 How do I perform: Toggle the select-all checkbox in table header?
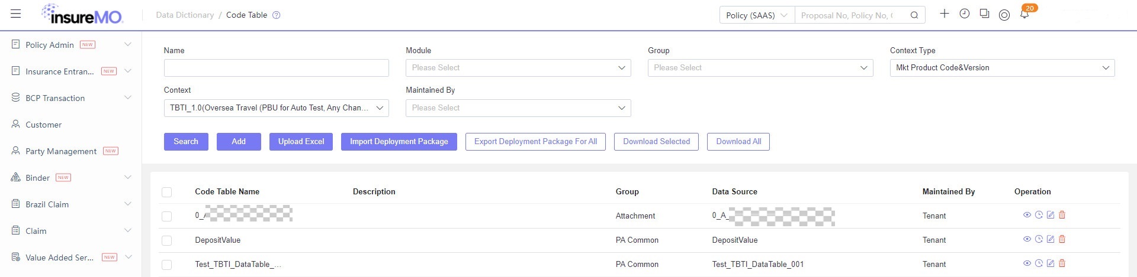pyautogui.click(x=167, y=192)
